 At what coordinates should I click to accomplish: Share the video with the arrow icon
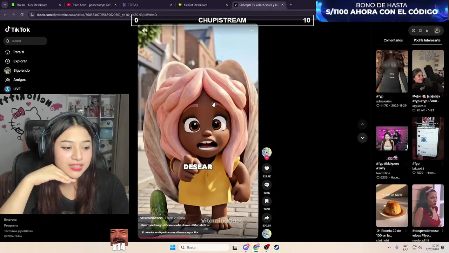(x=267, y=218)
